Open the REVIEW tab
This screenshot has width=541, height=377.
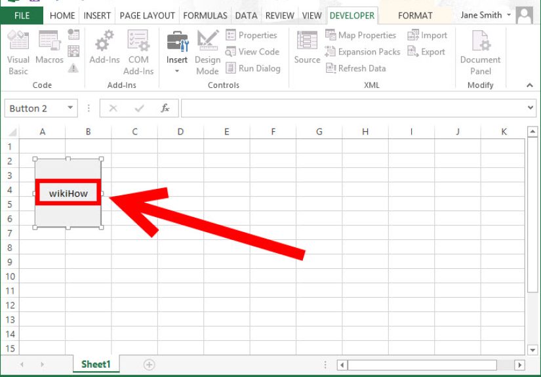pyautogui.click(x=280, y=16)
